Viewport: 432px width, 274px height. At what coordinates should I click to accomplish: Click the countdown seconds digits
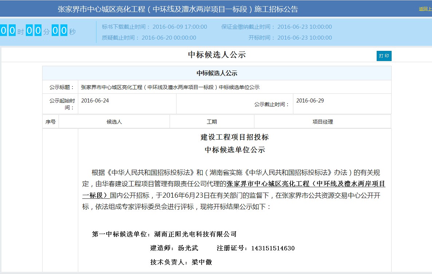pyautogui.click(x=60, y=31)
